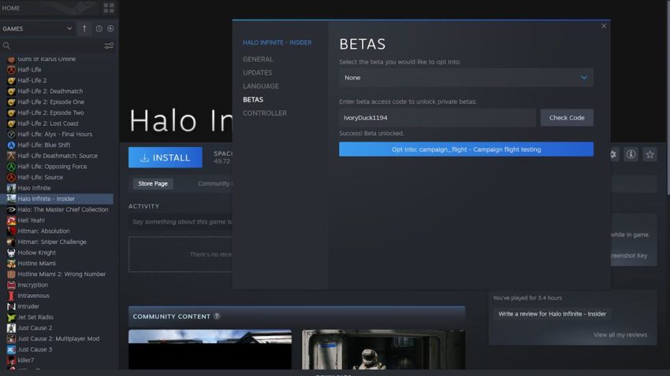Select Half-Life Deathmatch: Source entry
This screenshot has height=376, width=670.
[58, 156]
